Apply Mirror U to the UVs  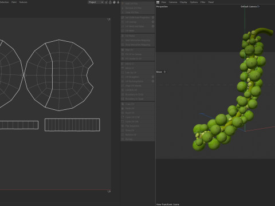(137, 64)
